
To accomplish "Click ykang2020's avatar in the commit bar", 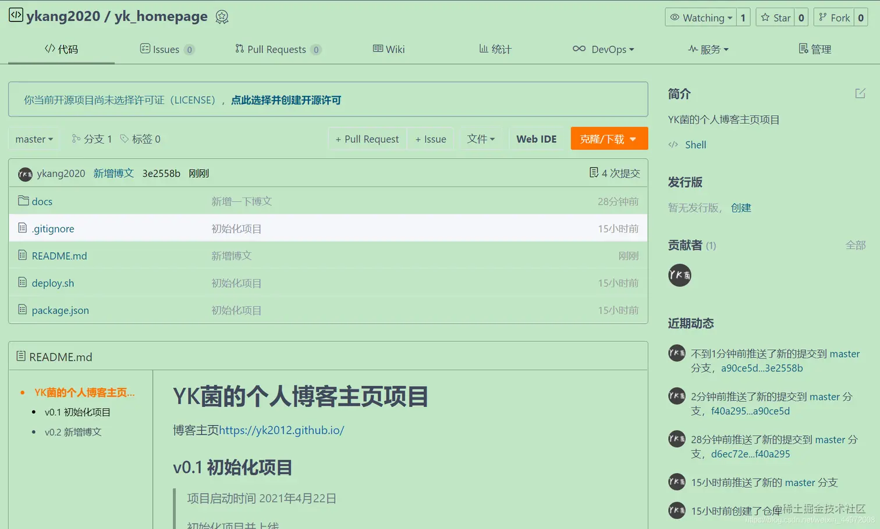I will click(25, 173).
